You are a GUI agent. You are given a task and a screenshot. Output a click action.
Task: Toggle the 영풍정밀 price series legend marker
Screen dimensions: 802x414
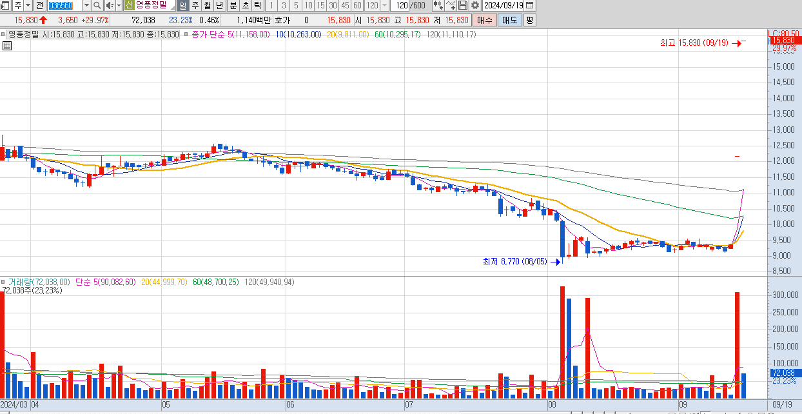(x=4, y=34)
